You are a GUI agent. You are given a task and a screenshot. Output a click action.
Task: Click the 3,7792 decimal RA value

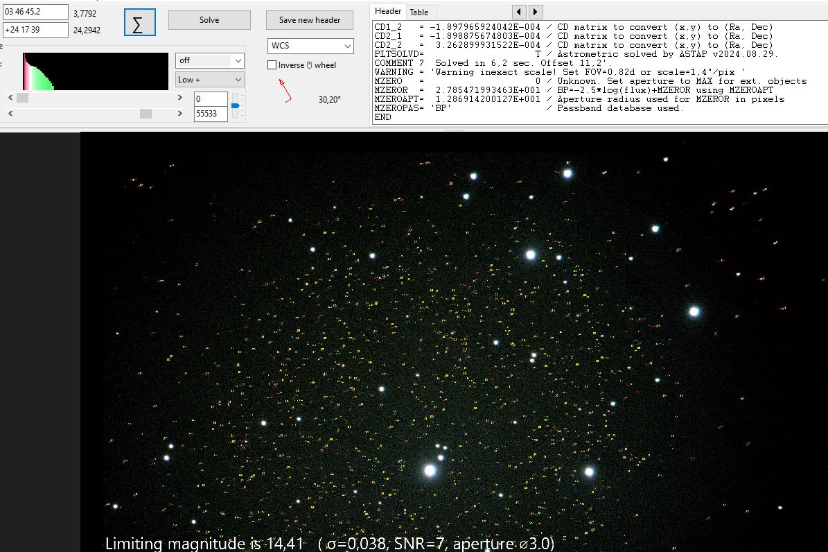[x=85, y=13]
